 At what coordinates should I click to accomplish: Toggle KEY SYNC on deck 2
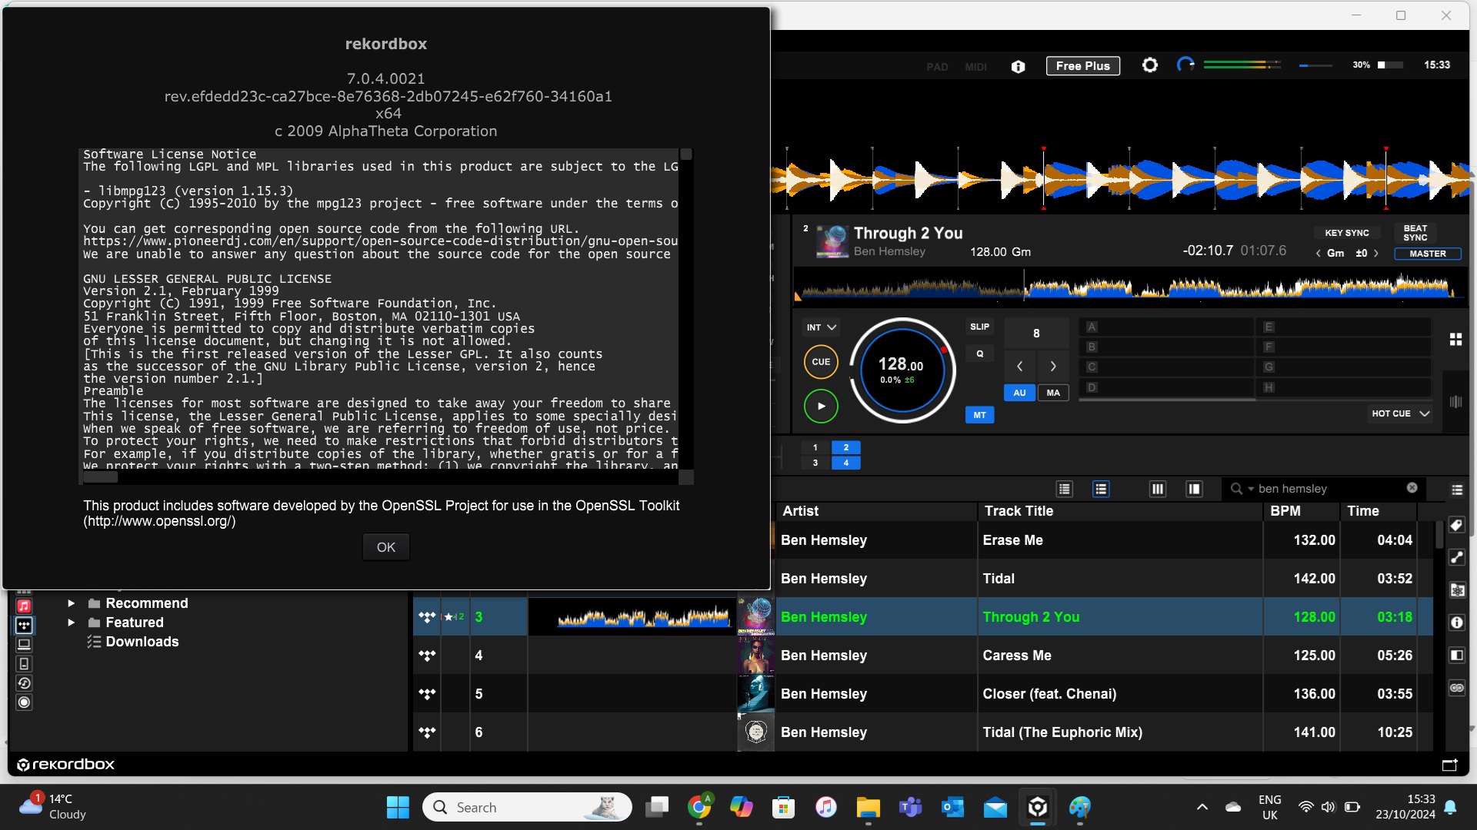(x=1346, y=233)
